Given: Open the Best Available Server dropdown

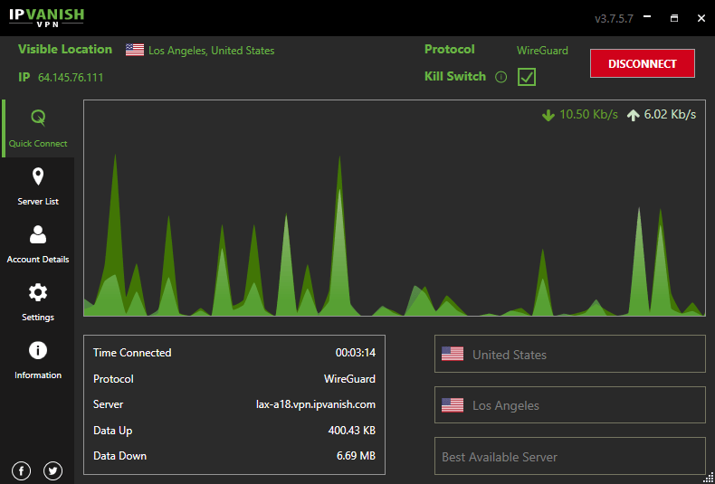Looking at the screenshot, I should pos(570,456).
